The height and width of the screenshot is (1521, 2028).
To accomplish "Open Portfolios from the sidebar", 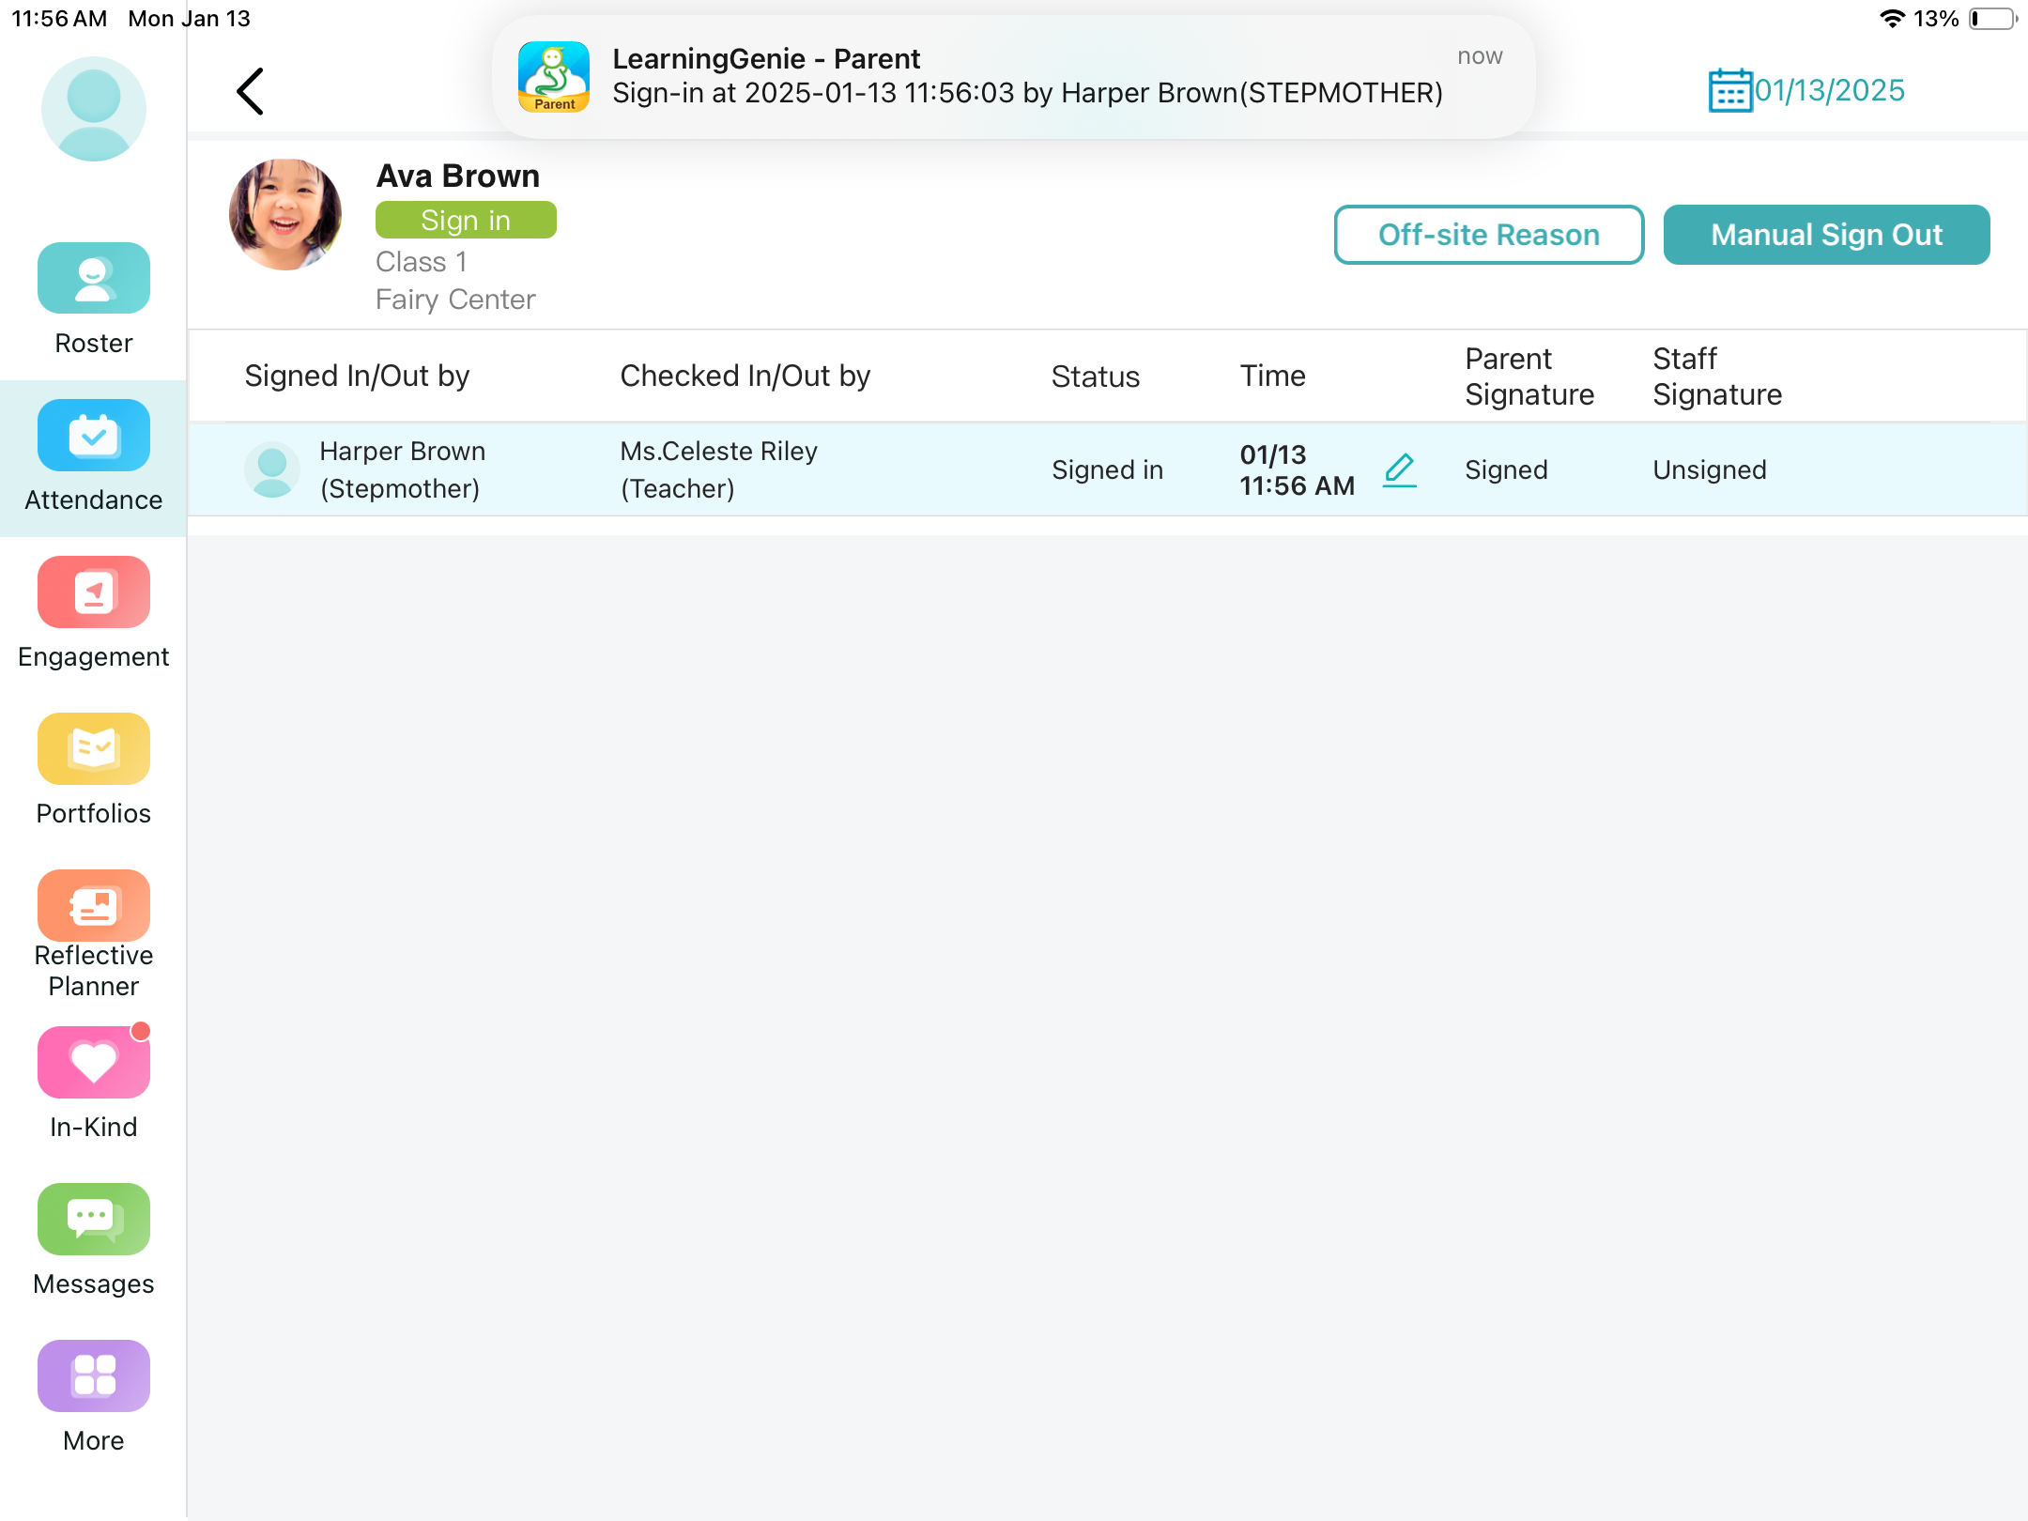I will pyautogui.click(x=94, y=770).
